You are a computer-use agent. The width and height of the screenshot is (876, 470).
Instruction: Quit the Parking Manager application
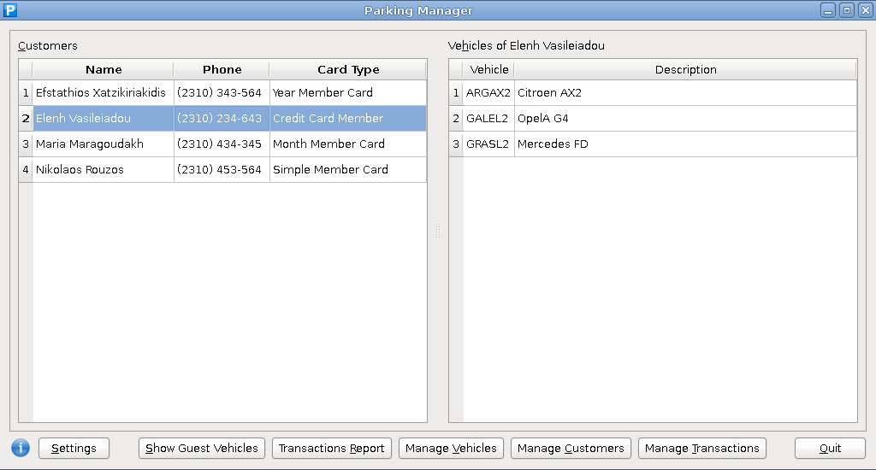pyautogui.click(x=830, y=448)
